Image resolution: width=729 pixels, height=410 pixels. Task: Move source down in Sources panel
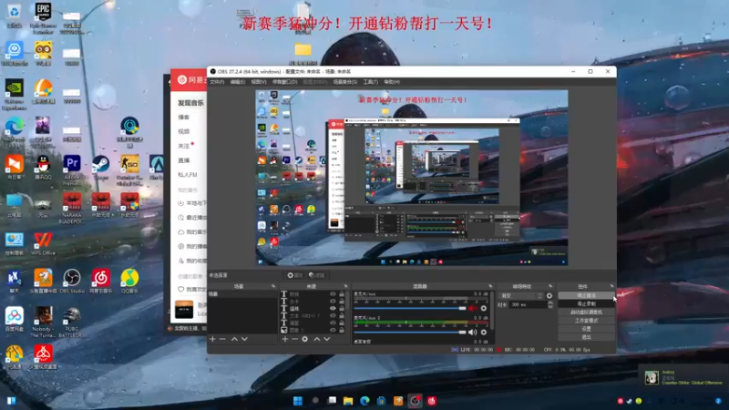click(327, 339)
